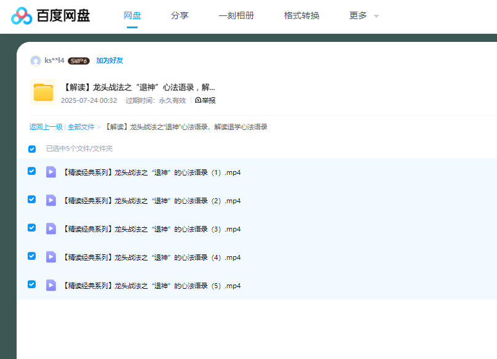
Task: Switch to the 分享 tab
Action: [180, 16]
